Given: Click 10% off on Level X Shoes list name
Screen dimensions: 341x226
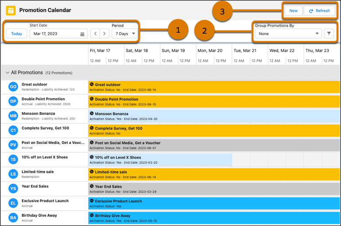Looking at the screenshot, I should tap(44, 157).
